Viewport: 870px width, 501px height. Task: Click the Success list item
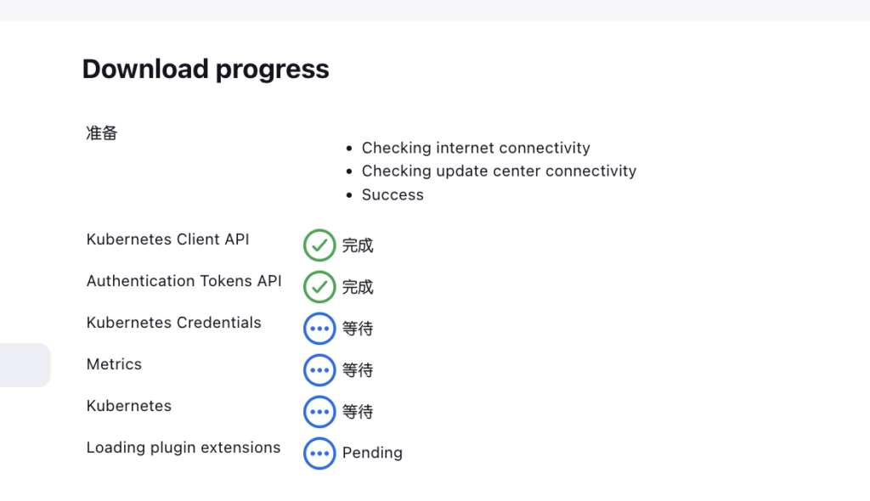click(x=393, y=194)
